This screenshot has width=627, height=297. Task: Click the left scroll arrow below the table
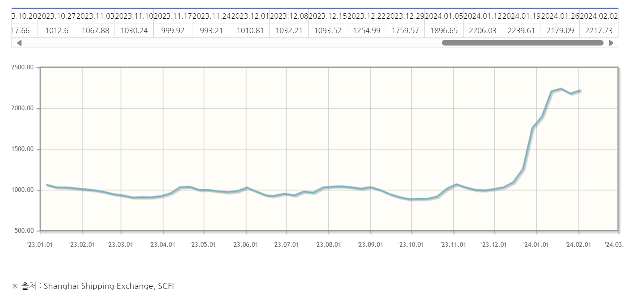[19, 43]
